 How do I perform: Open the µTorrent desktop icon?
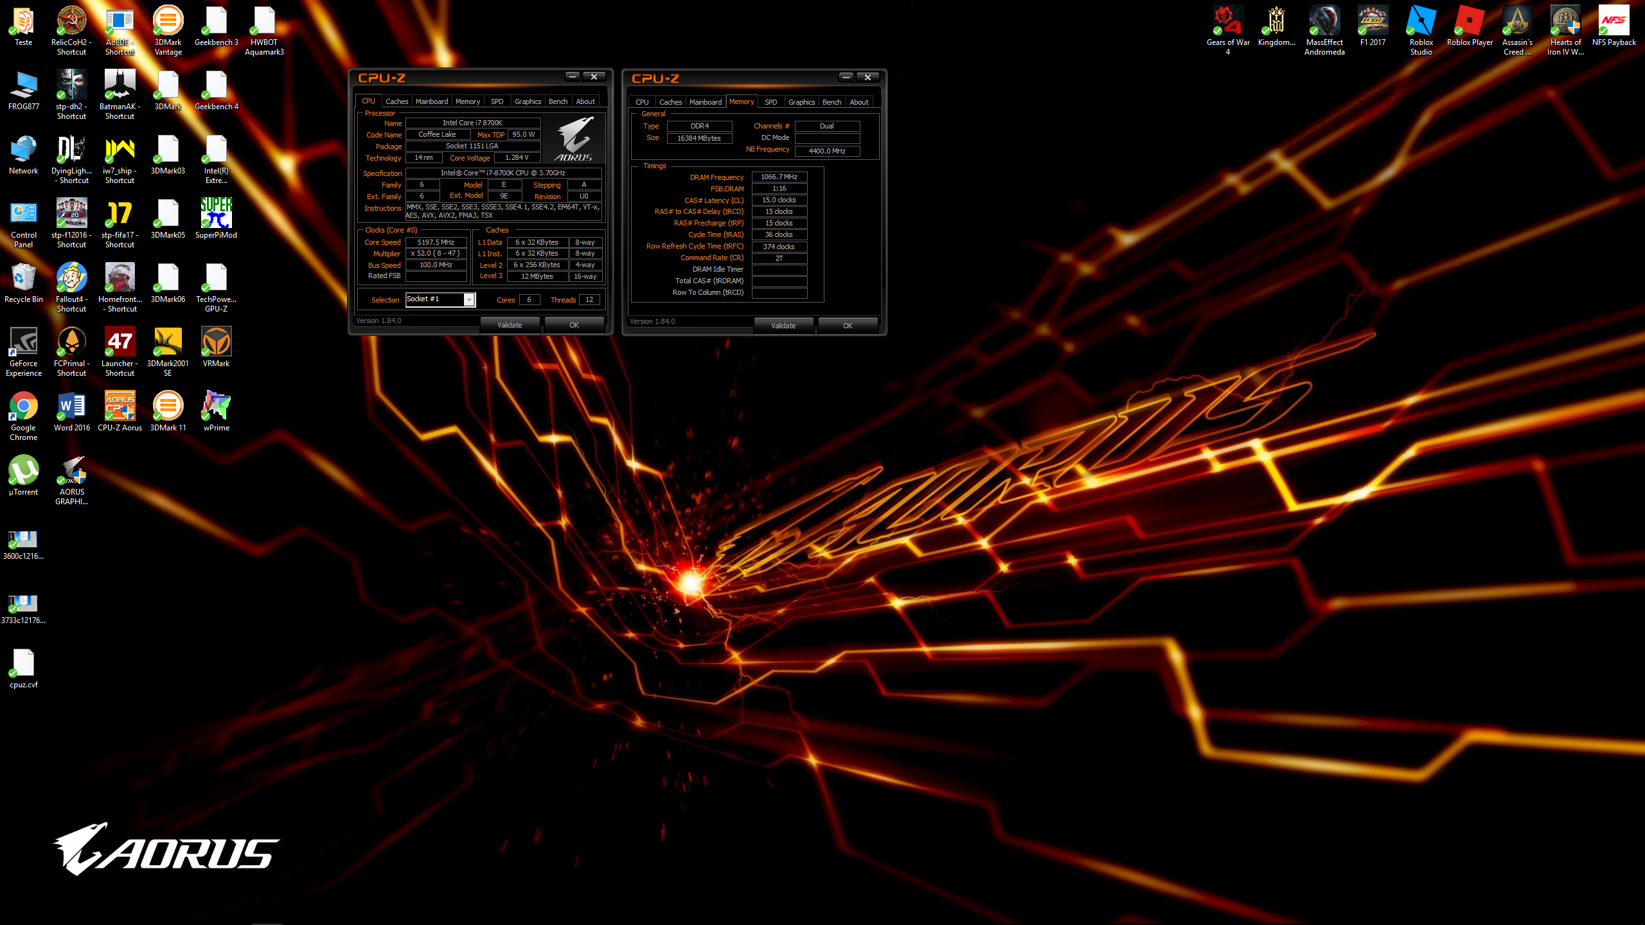(24, 475)
